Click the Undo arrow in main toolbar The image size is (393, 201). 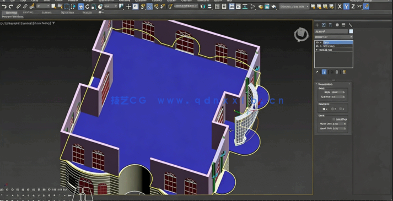coord(4,7)
